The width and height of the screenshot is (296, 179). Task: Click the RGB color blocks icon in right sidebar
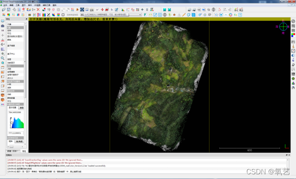pos(293,35)
